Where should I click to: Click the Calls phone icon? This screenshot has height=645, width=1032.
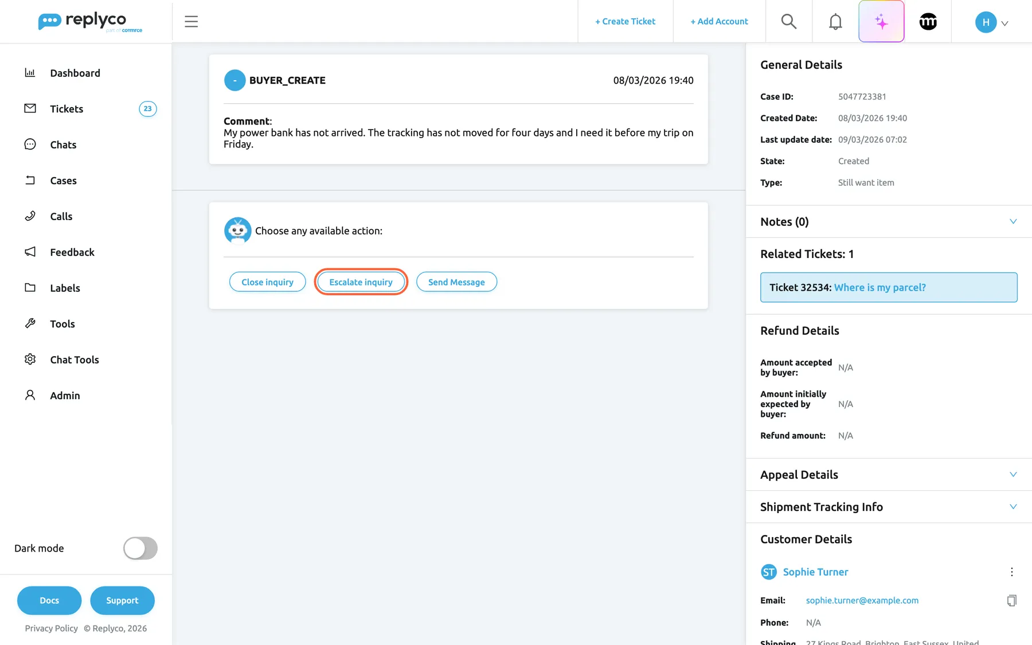click(x=30, y=216)
